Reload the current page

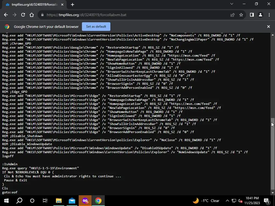coord(23,15)
